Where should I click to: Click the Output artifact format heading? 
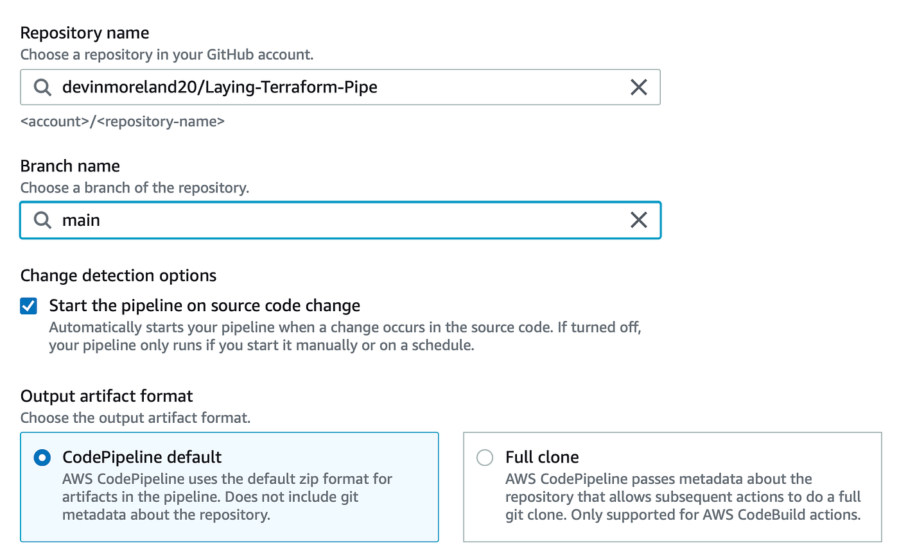click(x=107, y=396)
